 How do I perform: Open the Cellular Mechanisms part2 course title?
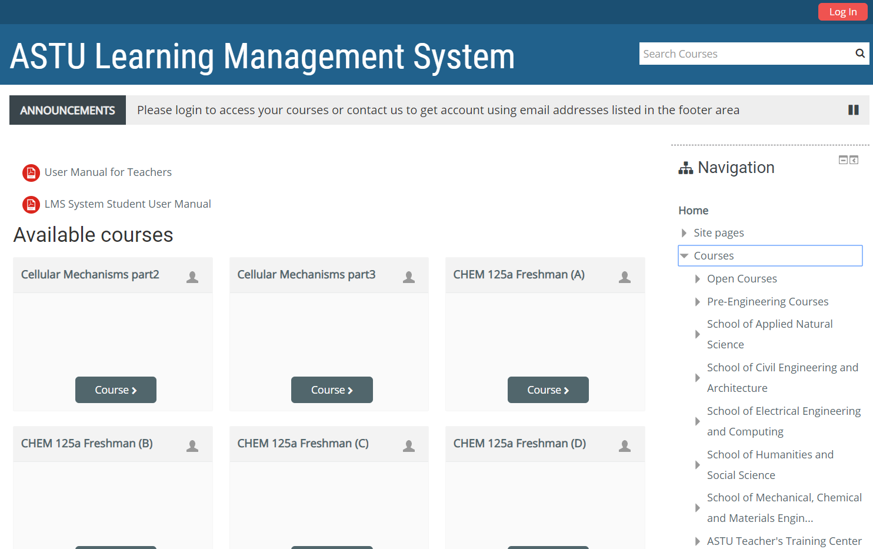click(x=90, y=275)
